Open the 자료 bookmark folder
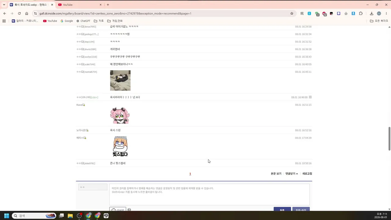This screenshot has height=220, width=391. pyautogui.click(x=99, y=21)
